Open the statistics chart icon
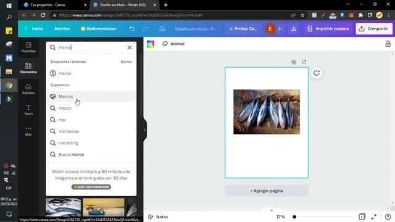The image size is (395, 222). pos(294,29)
